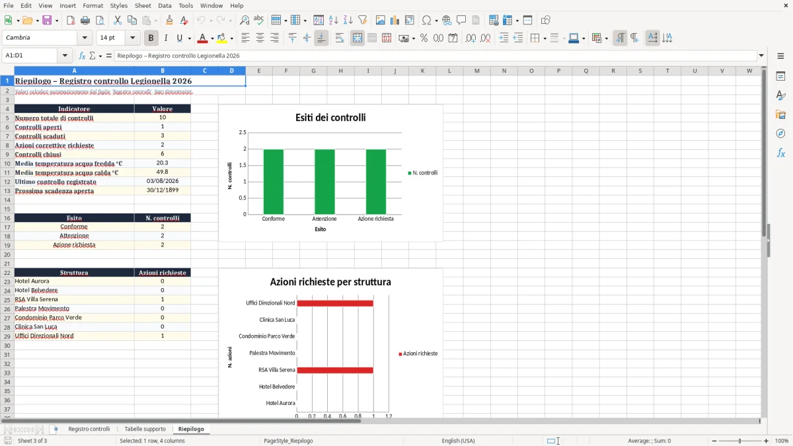Click the zoom slider handle
Image resolution: width=793 pixels, height=446 pixels.
pos(739,441)
